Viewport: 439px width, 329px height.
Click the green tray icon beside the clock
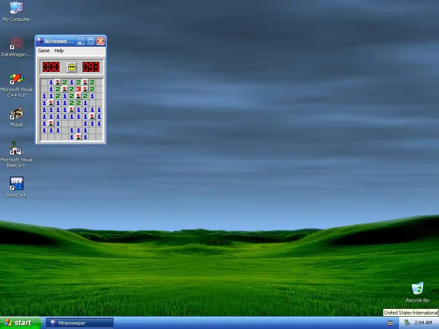(x=407, y=323)
